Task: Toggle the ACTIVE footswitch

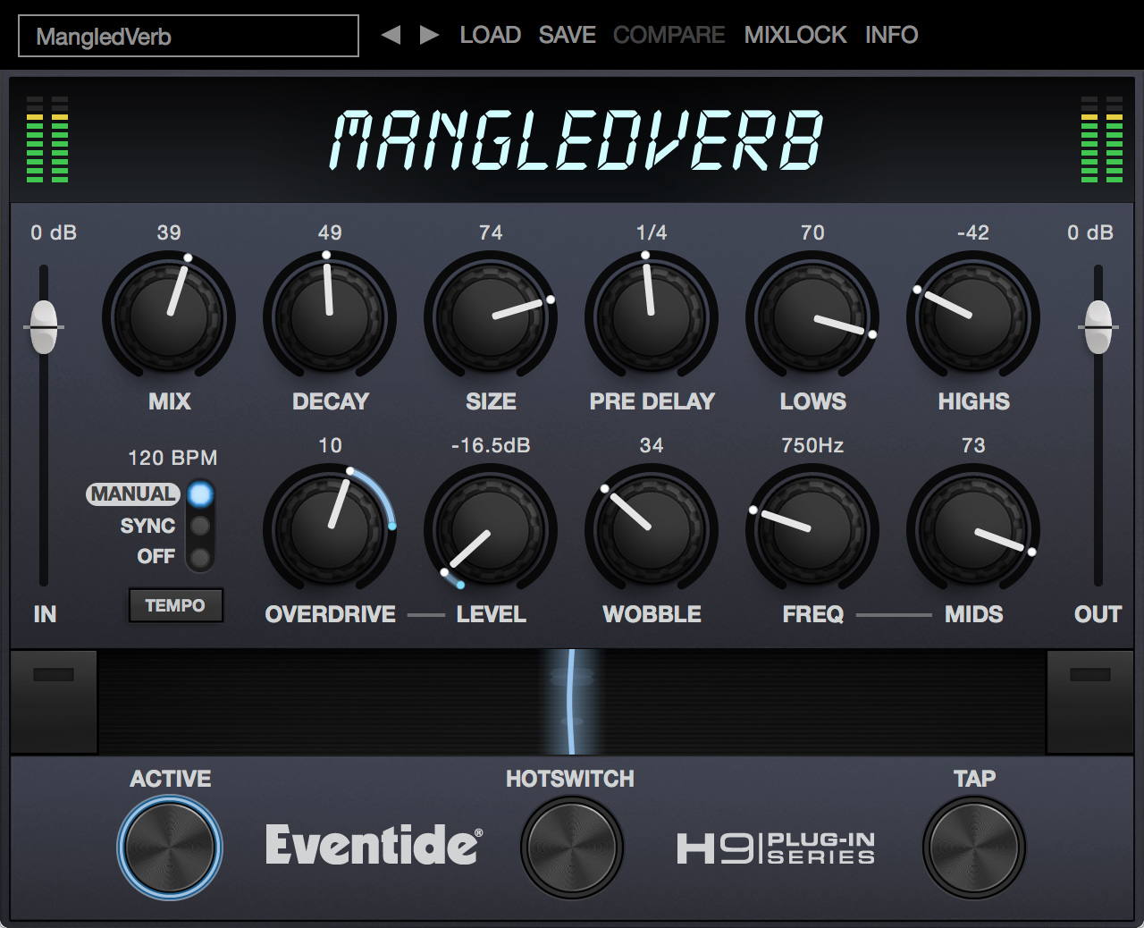Action: [170, 846]
